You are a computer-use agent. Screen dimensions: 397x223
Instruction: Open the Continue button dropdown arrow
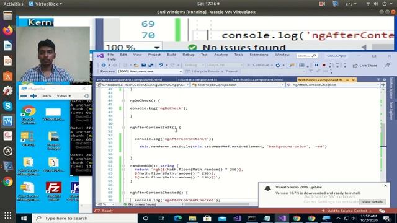tap(272, 65)
